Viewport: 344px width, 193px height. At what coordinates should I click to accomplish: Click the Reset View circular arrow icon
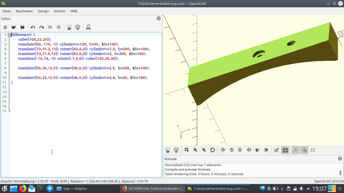212,150
